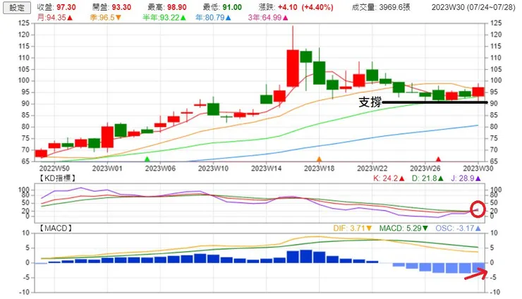Click the three-year average 3年:64.99 label
522x299 pixels.
click(x=268, y=18)
